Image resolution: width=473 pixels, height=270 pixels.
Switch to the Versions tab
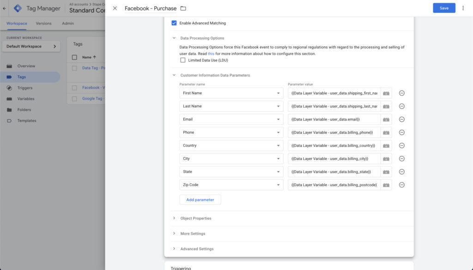click(x=44, y=23)
